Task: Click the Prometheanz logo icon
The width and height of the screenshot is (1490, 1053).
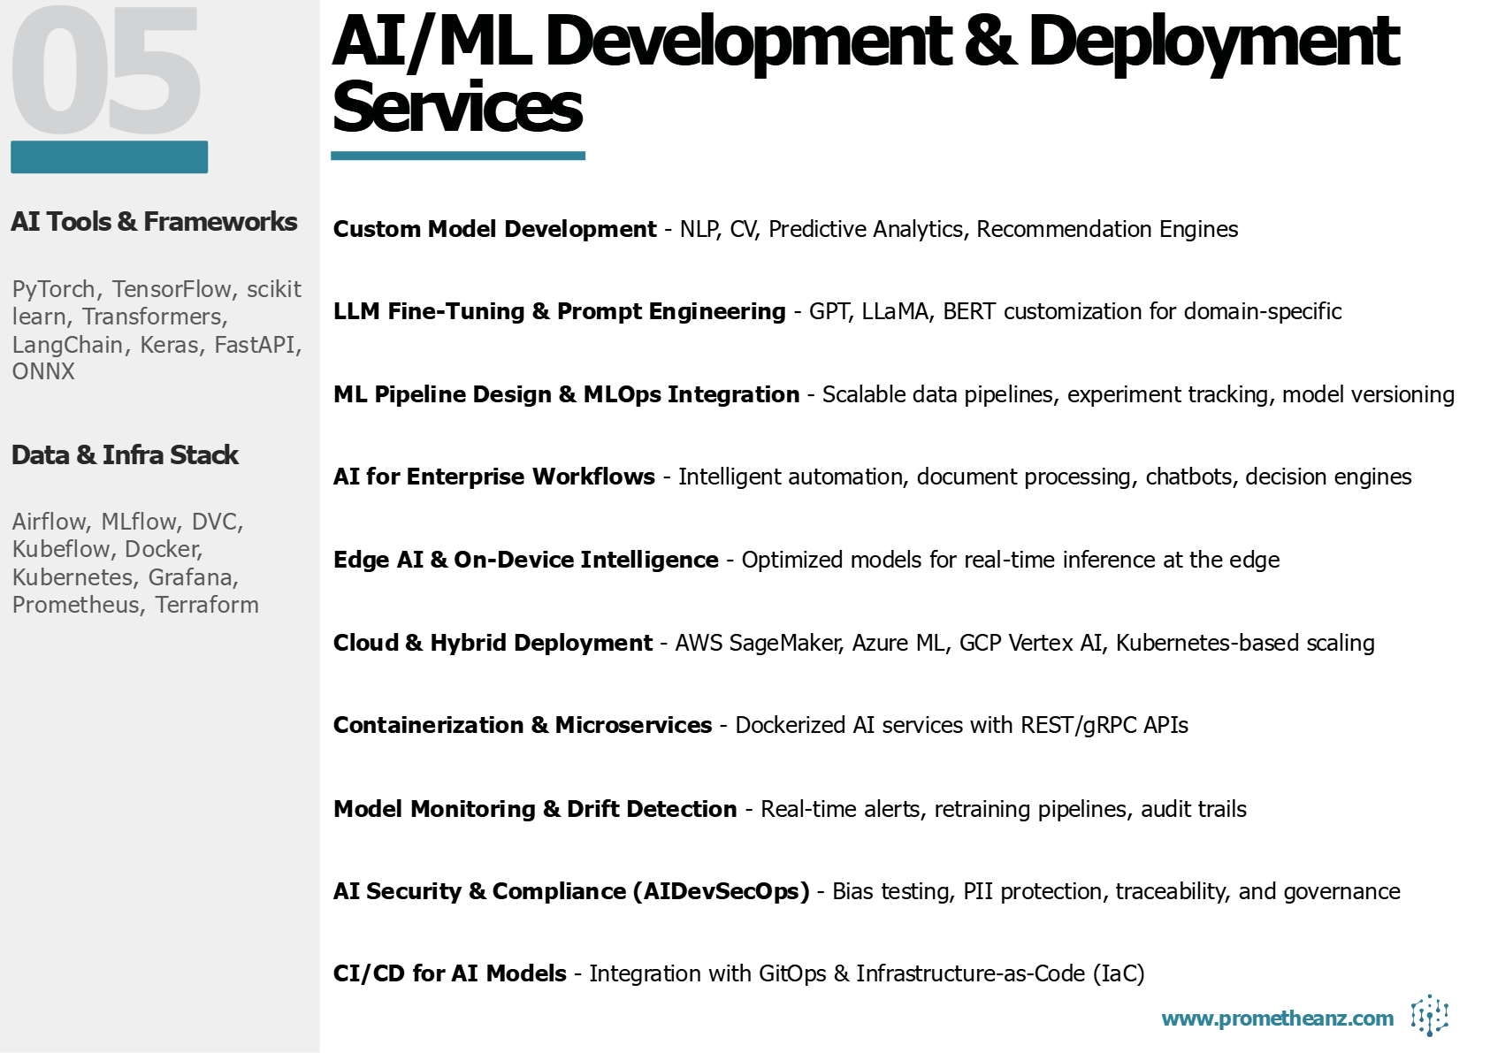Action: (1429, 1016)
